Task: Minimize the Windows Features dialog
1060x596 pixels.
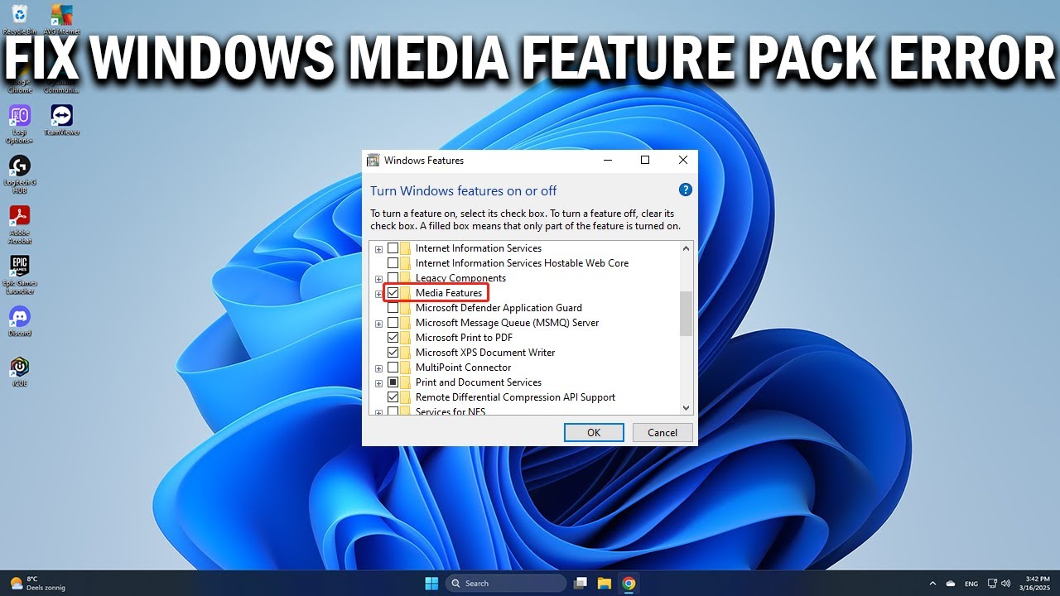Action: pos(608,160)
